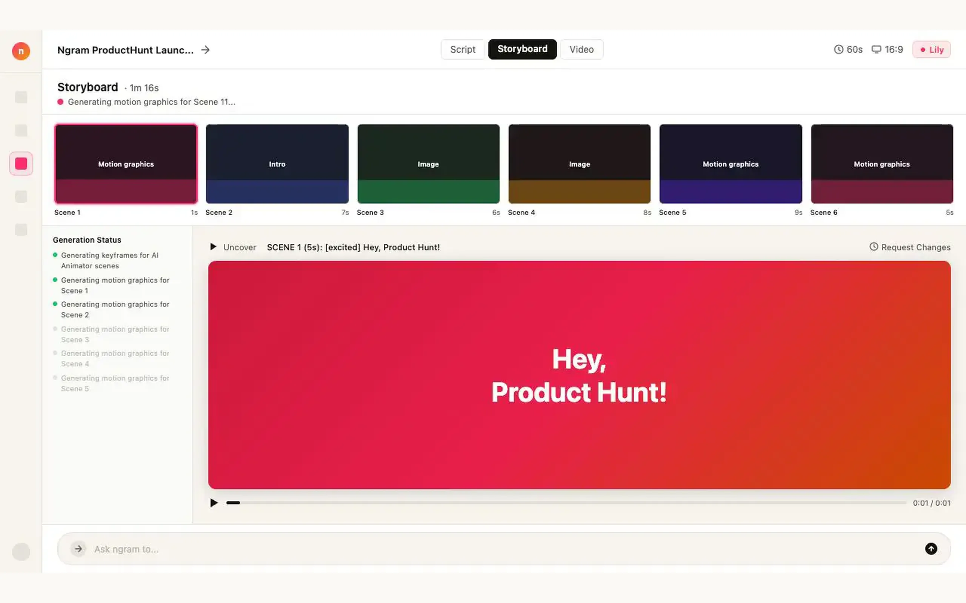Expand the Uncover disclosure triangle
Image resolution: width=966 pixels, height=603 pixels.
(x=213, y=247)
